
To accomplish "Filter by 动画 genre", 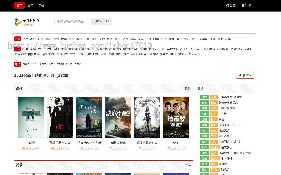I will pos(94,39).
